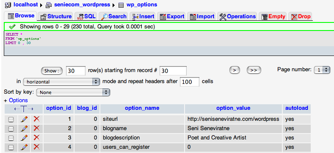Image resolution: width=334 pixels, height=153 pixels.
Task: Click the Export tab icon
Action: coord(163,17)
